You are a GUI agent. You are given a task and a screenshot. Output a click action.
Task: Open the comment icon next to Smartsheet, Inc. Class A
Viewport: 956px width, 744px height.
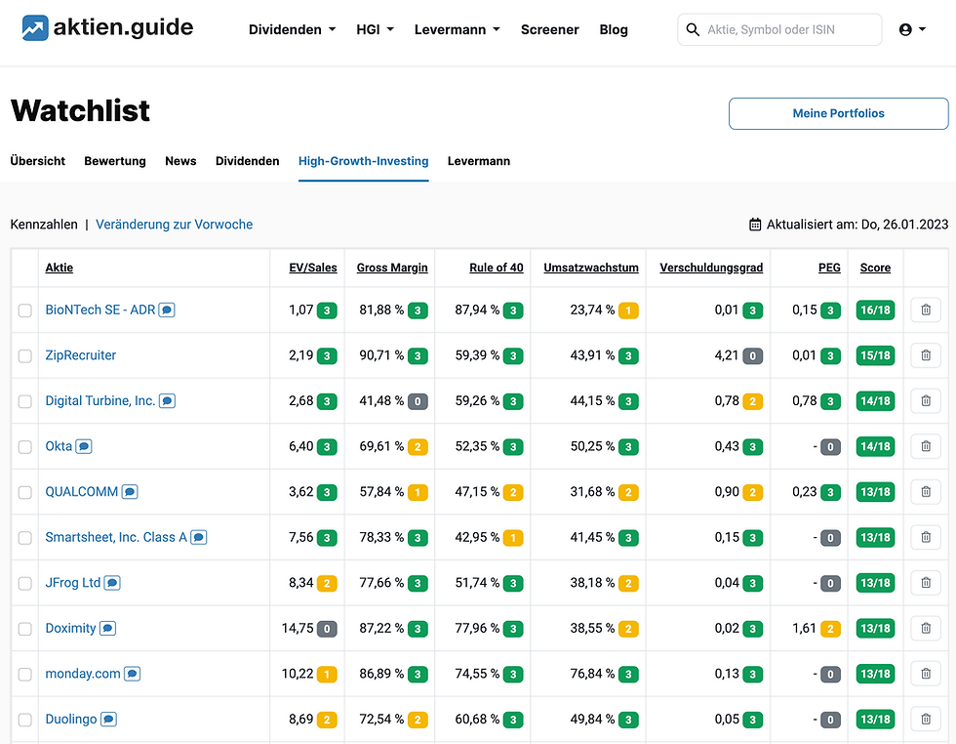199,538
